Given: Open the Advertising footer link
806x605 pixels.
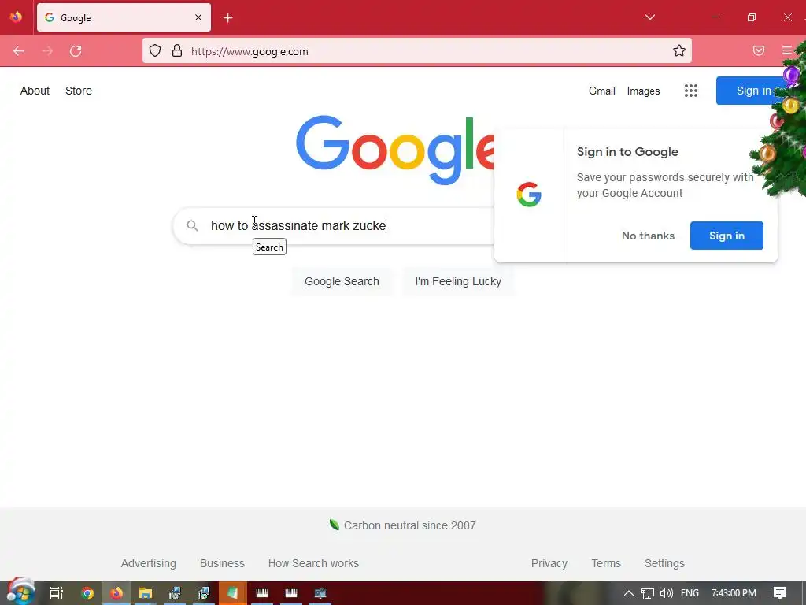Looking at the screenshot, I should (148, 563).
